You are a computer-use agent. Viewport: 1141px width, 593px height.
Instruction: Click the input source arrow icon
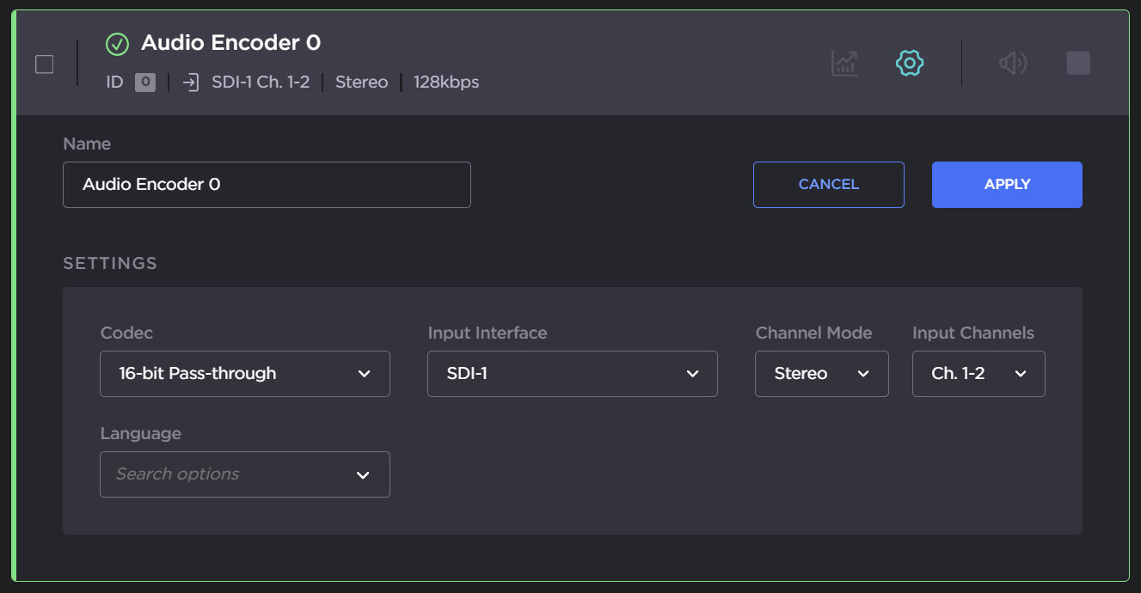pyautogui.click(x=191, y=83)
